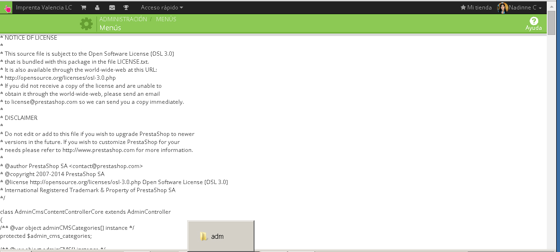Click the 'NOTICE OF LICENSE' line
The image size is (560, 252).
pos(28,38)
